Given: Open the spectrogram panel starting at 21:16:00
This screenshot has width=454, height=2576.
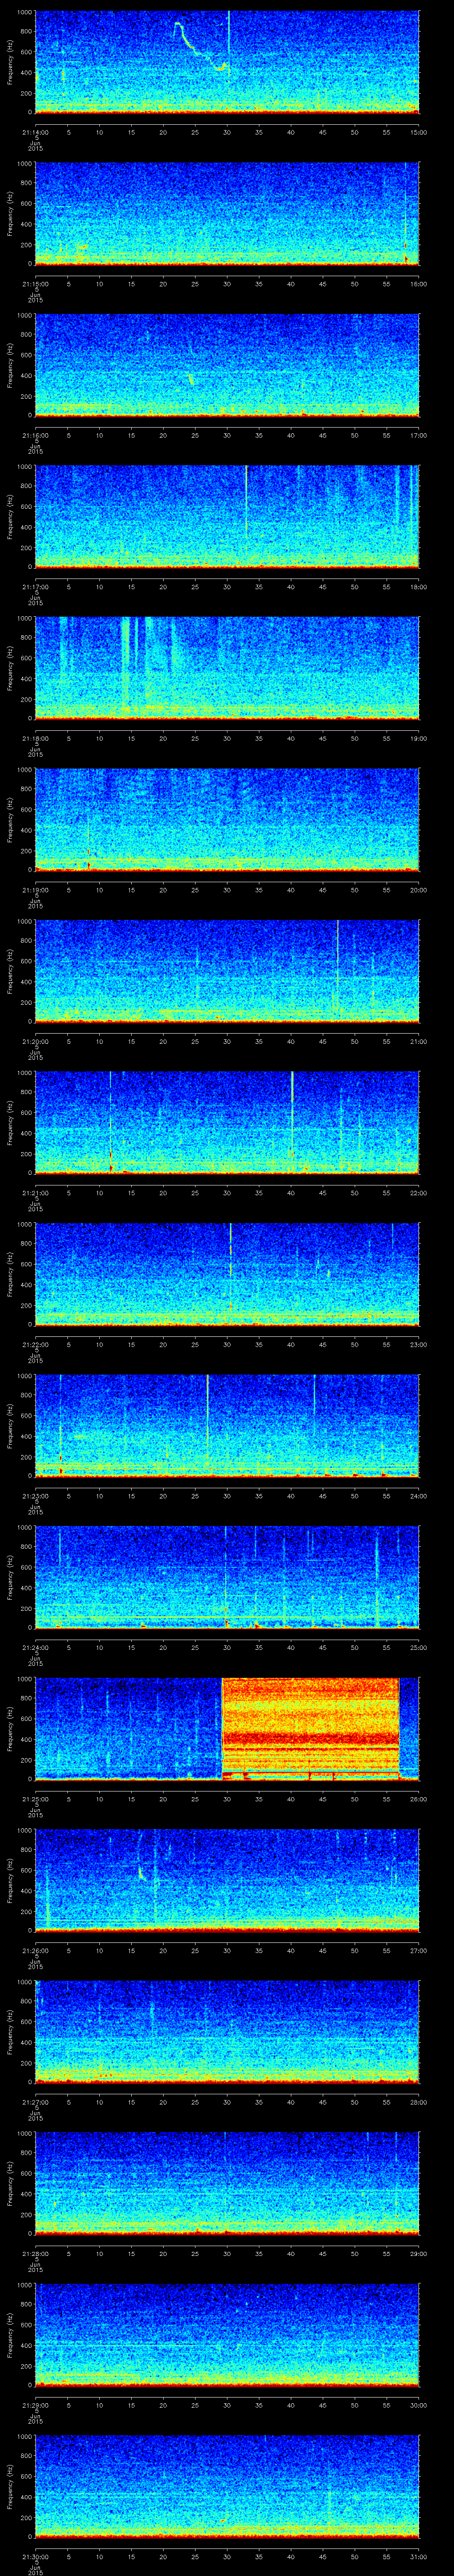Looking at the screenshot, I should pyautogui.click(x=227, y=365).
